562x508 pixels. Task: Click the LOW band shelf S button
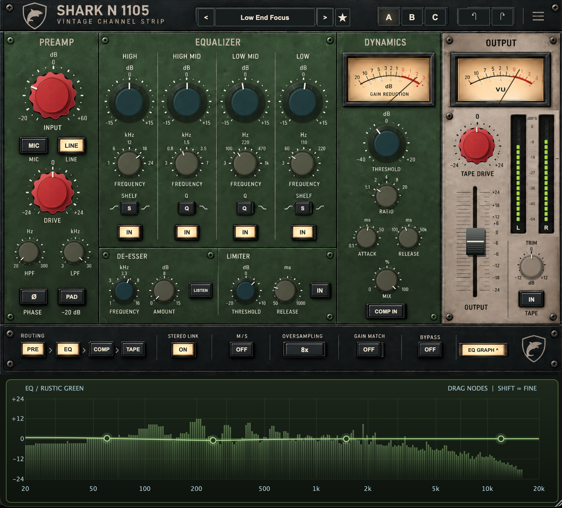303,208
